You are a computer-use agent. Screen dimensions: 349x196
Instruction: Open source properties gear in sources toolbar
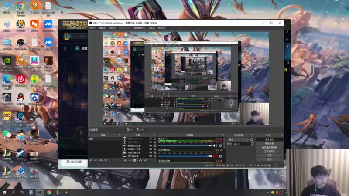(135, 160)
